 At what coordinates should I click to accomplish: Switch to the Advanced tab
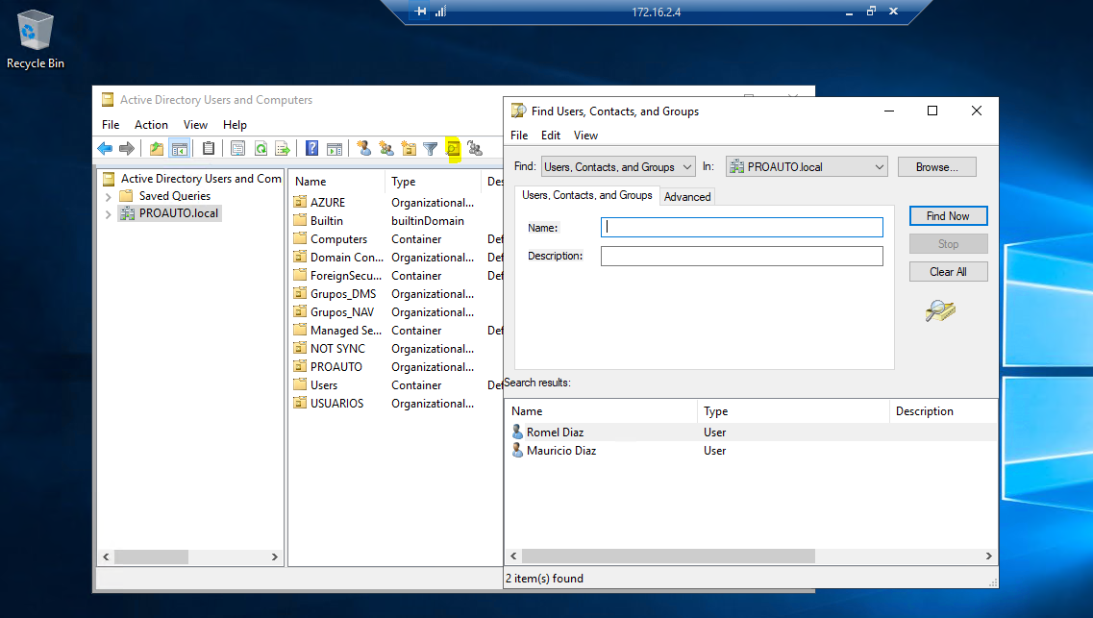(x=687, y=196)
